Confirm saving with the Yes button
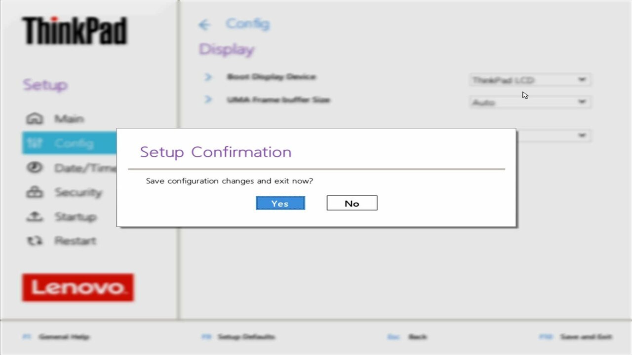The image size is (632, 355). click(x=280, y=203)
